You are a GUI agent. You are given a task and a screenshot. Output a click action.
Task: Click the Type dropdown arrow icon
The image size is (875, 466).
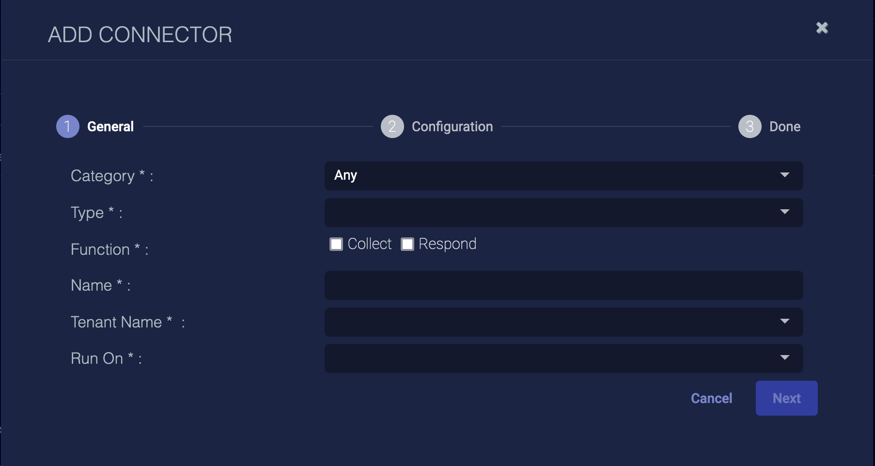point(785,212)
